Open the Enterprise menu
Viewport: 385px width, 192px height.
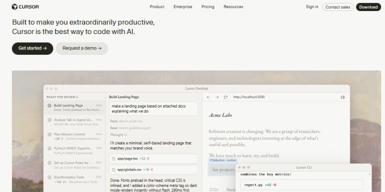point(183,7)
